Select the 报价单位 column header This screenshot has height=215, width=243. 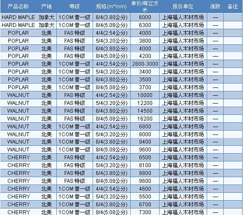[x=183, y=7]
